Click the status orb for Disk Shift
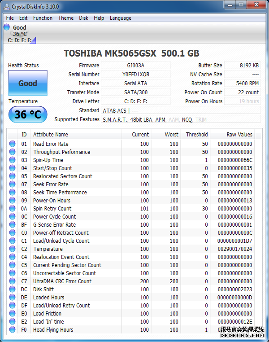This screenshot has height=342, width=269. click(13, 289)
